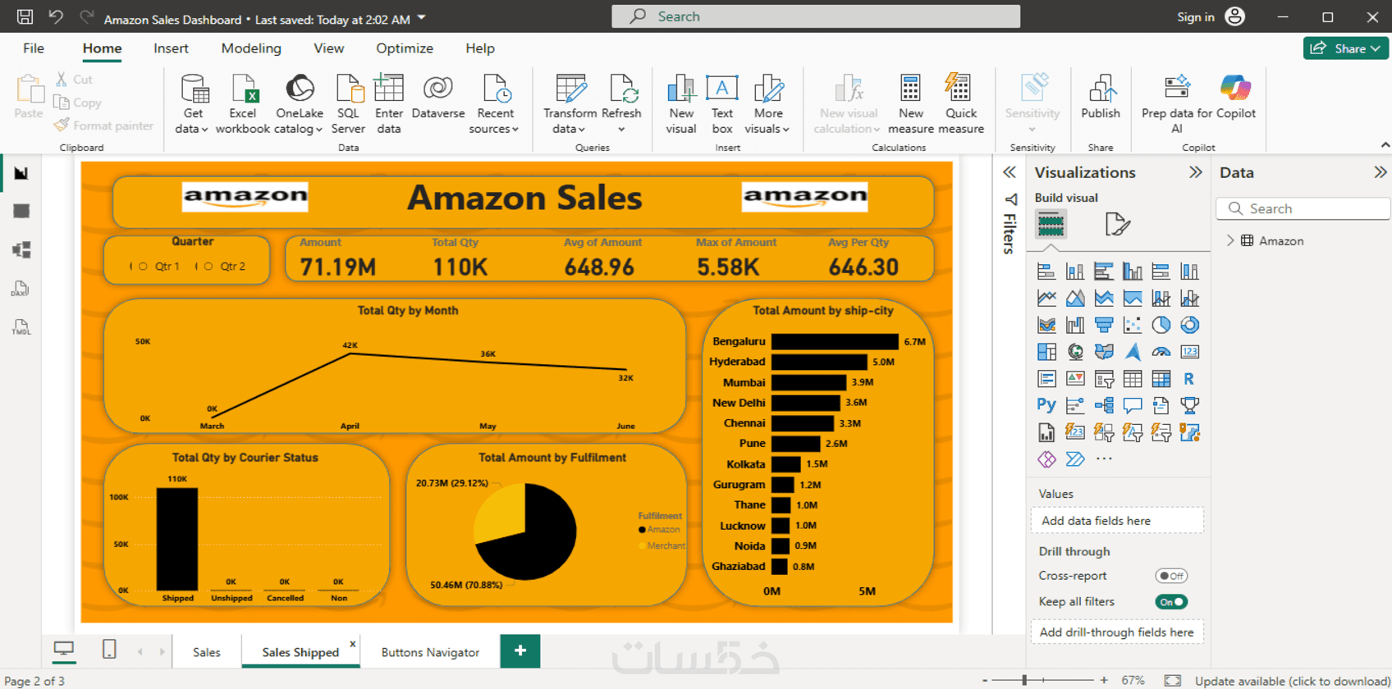
Task: Open the Dataverse connector
Action: coord(438,97)
